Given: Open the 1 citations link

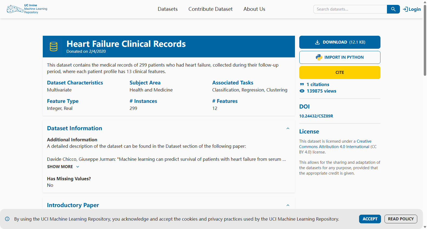Looking at the screenshot, I should coord(318,84).
